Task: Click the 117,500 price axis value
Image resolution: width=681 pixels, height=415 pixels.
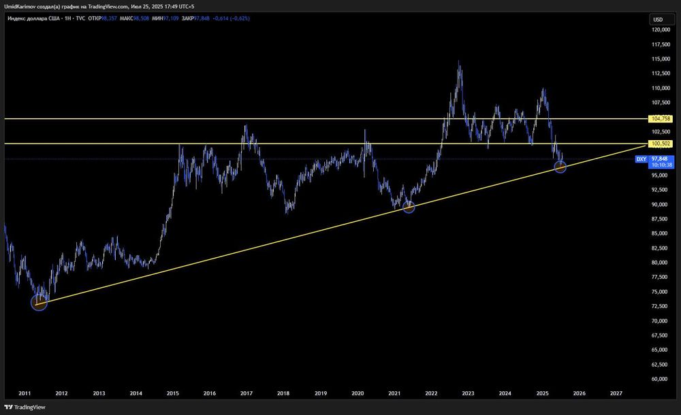Action: [x=661, y=45]
